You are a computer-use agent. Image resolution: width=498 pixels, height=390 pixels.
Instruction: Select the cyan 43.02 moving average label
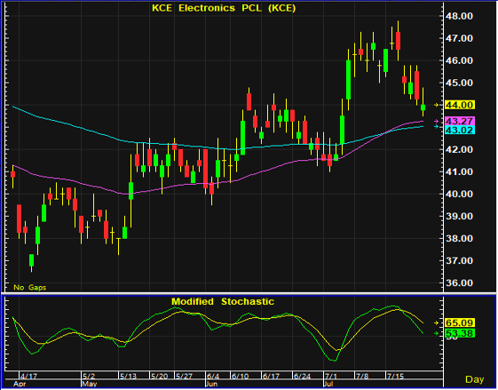[460, 130]
